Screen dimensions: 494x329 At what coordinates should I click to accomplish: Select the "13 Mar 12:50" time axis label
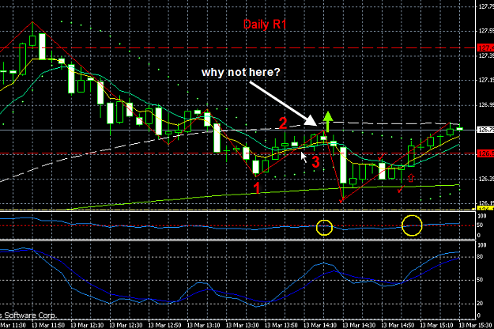click(164, 325)
